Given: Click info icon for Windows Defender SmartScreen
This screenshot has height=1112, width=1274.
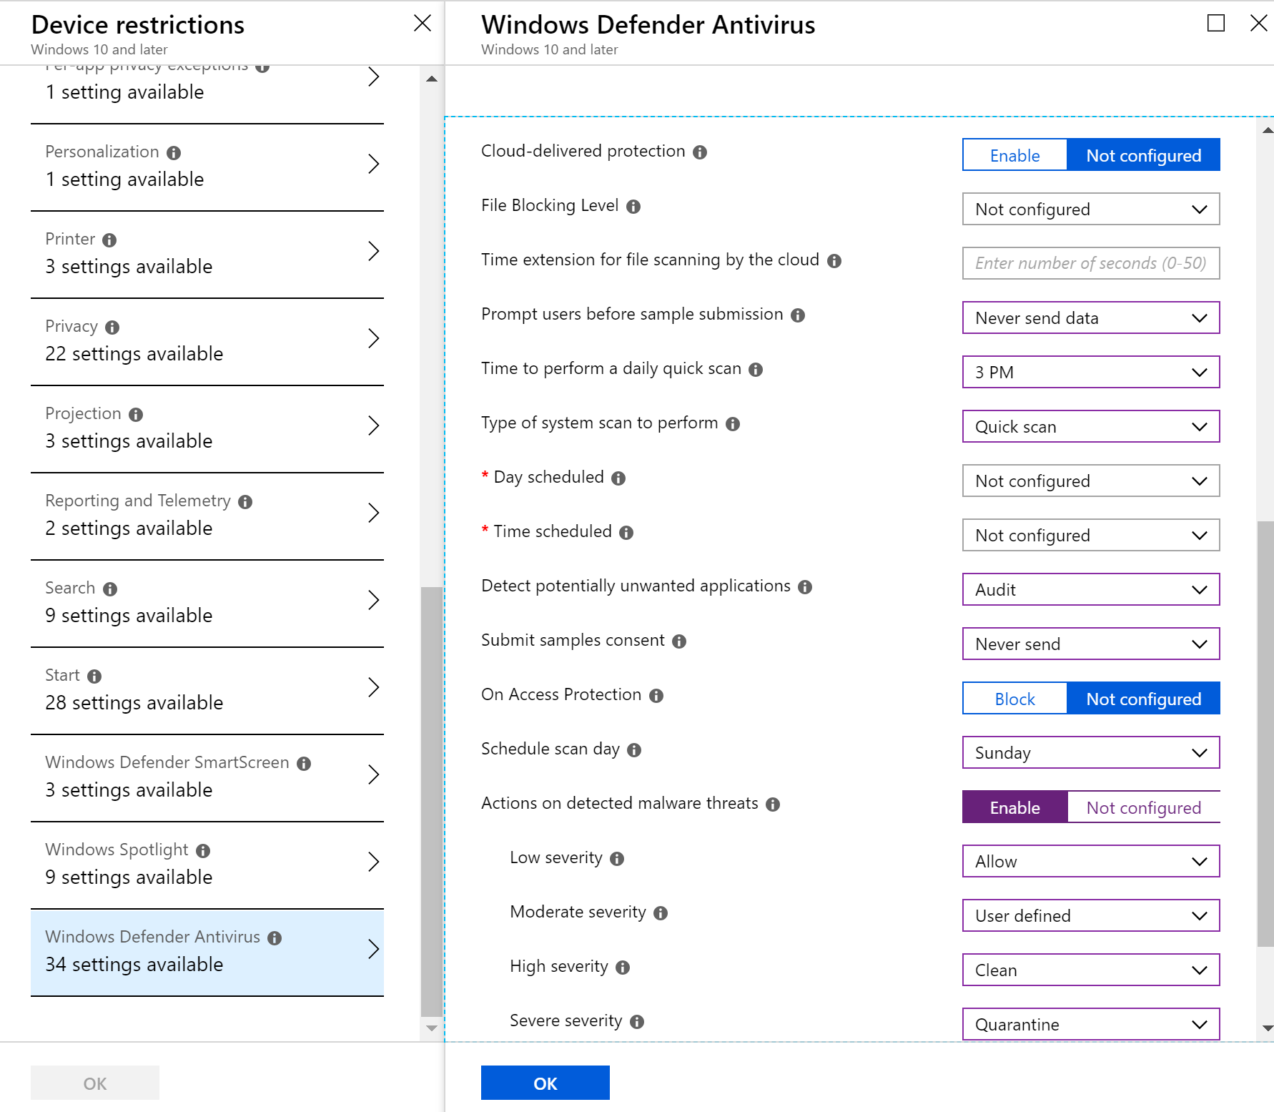Looking at the screenshot, I should coord(304,764).
